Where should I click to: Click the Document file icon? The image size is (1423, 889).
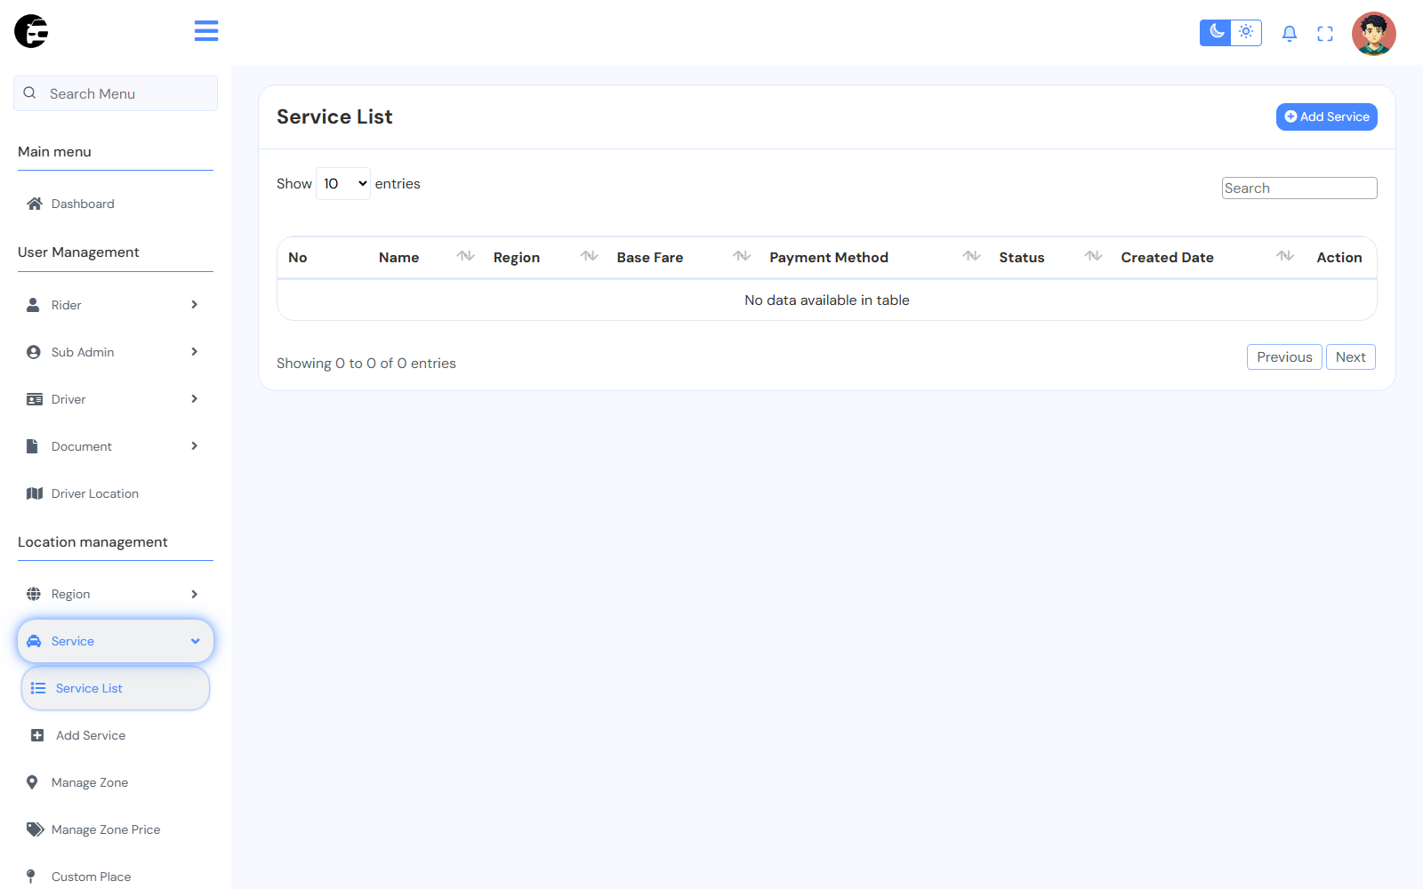click(32, 446)
